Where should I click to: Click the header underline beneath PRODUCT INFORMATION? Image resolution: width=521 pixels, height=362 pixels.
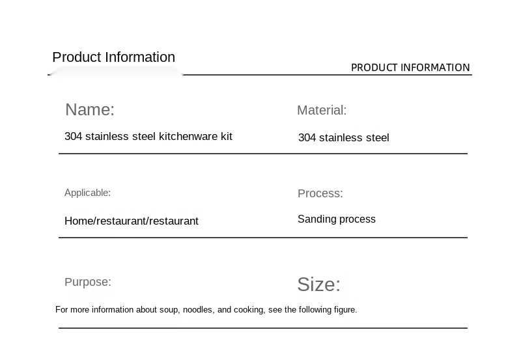pos(328,75)
